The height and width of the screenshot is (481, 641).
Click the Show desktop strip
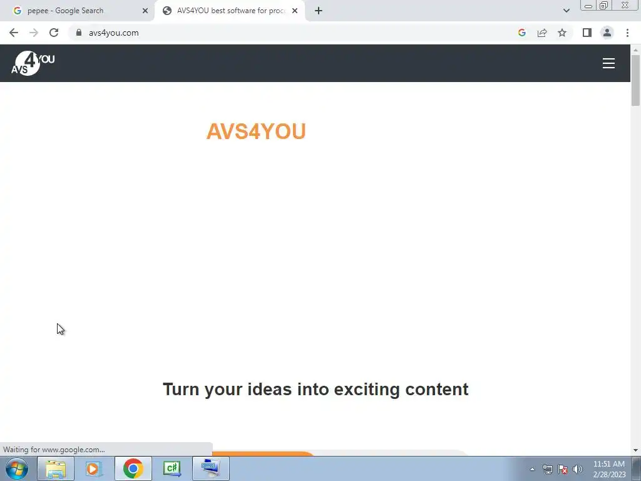pyautogui.click(x=637, y=468)
